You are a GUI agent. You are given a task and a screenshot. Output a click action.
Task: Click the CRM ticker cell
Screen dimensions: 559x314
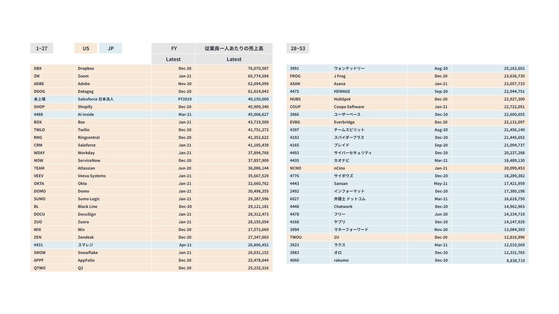(x=52, y=145)
